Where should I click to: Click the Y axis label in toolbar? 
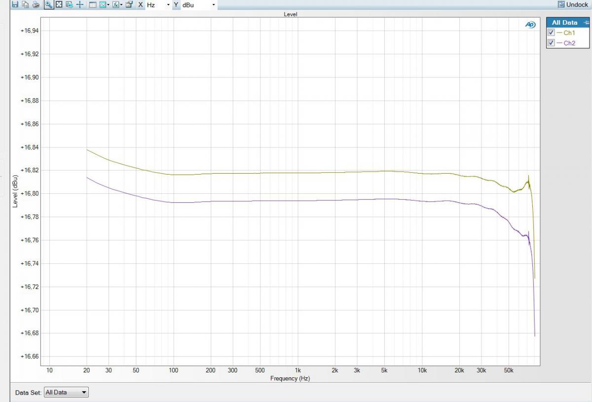click(176, 4)
